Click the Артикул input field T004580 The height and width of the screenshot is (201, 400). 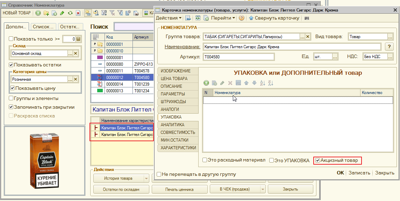(238, 57)
